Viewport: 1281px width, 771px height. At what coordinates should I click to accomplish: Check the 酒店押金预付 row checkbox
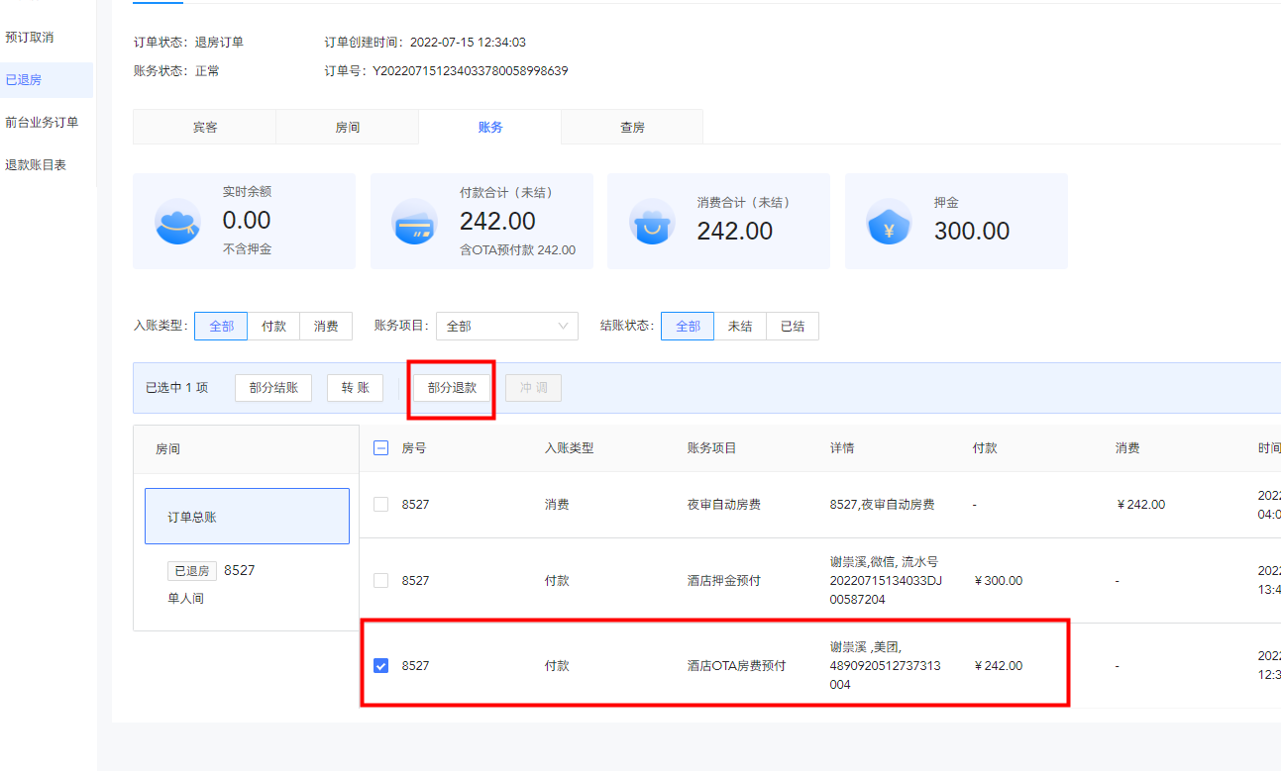[x=380, y=581]
